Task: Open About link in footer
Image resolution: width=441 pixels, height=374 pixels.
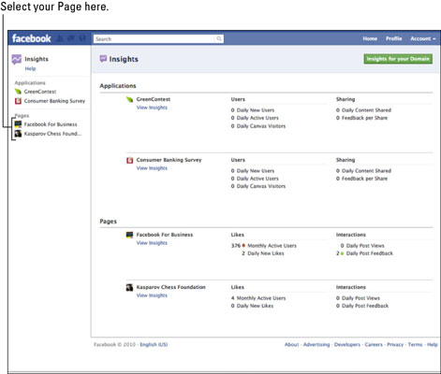Action: click(291, 345)
